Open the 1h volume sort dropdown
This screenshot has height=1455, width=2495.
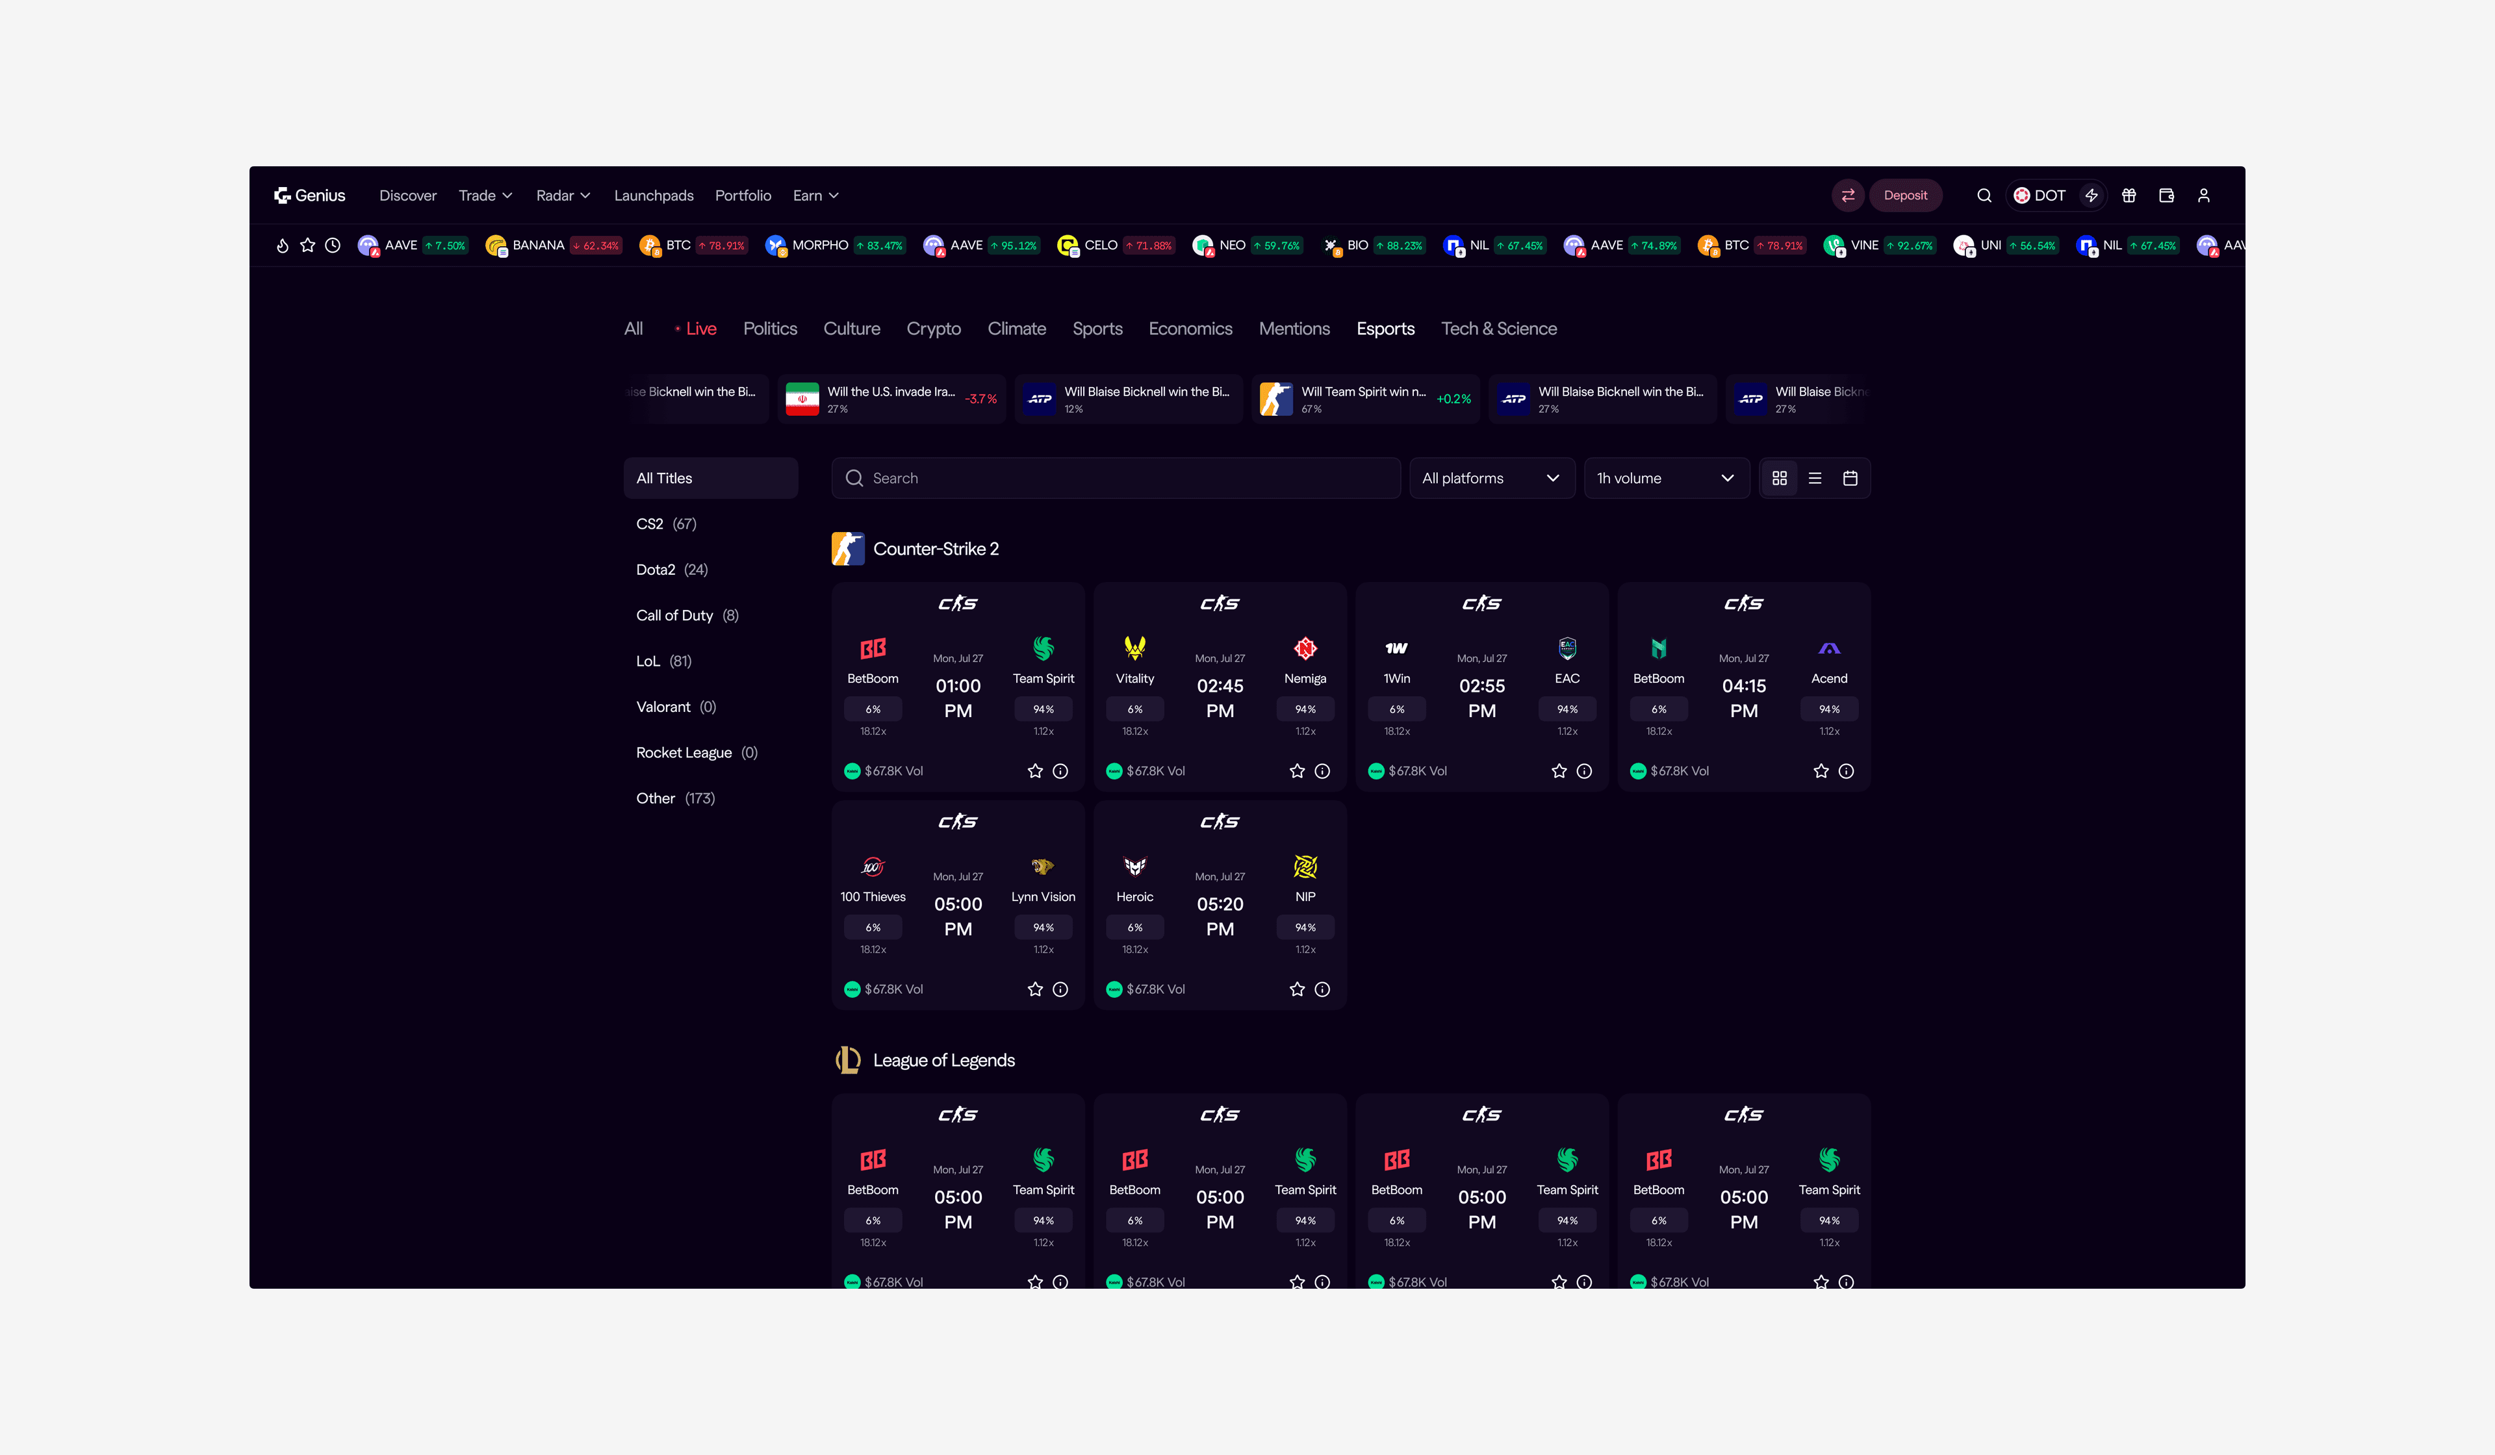pos(1667,478)
